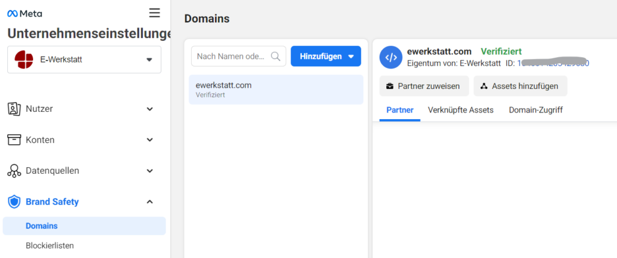Click the blurred domain ID link
Viewport: 617px width, 258px height.
pyautogui.click(x=553, y=63)
